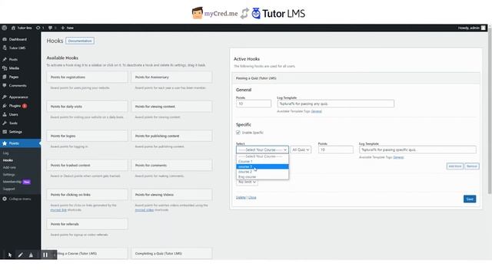This screenshot has width=492, height=276.
Task: Open the Select Your Course dropdown
Action: tap(262, 150)
